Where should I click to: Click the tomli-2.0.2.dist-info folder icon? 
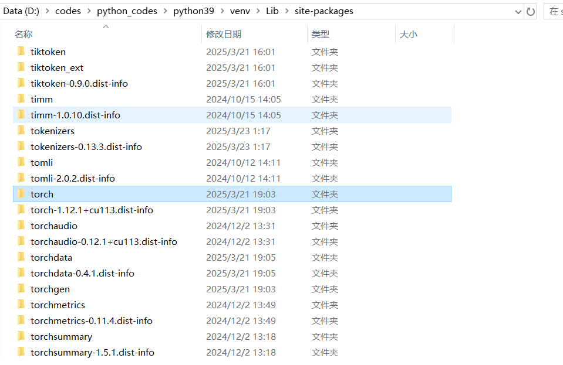click(x=21, y=178)
